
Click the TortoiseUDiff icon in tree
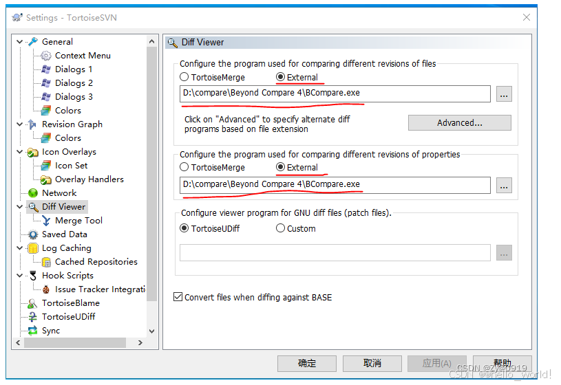coord(33,317)
